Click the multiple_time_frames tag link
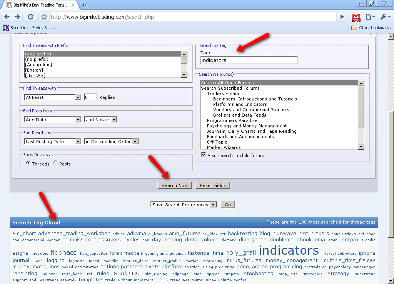The height and width of the screenshot is (284, 394). point(349,261)
